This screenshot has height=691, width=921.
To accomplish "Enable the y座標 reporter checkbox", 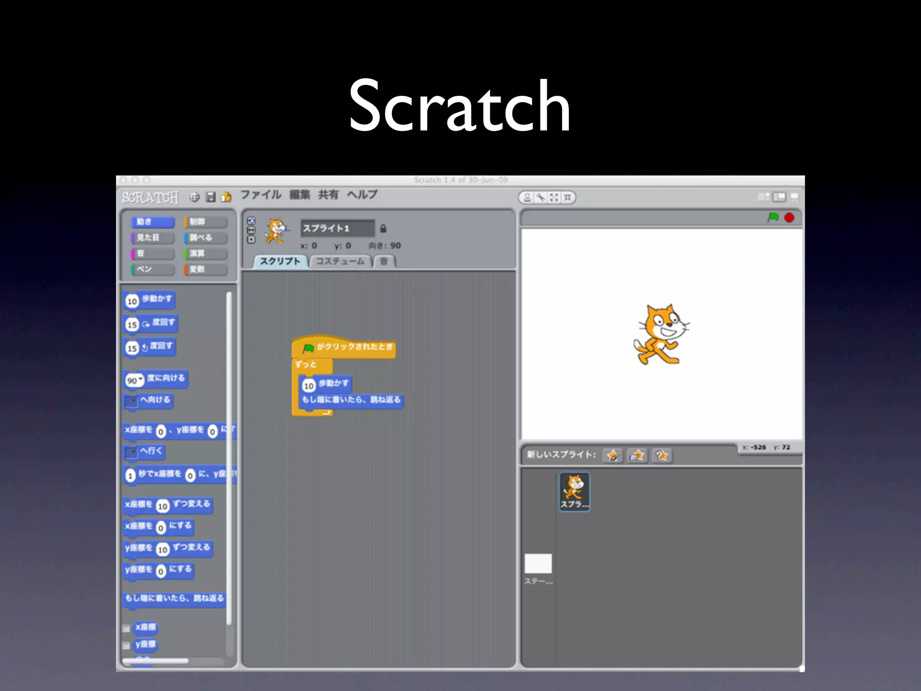I will pyautogui.click(x=126, y=646).
